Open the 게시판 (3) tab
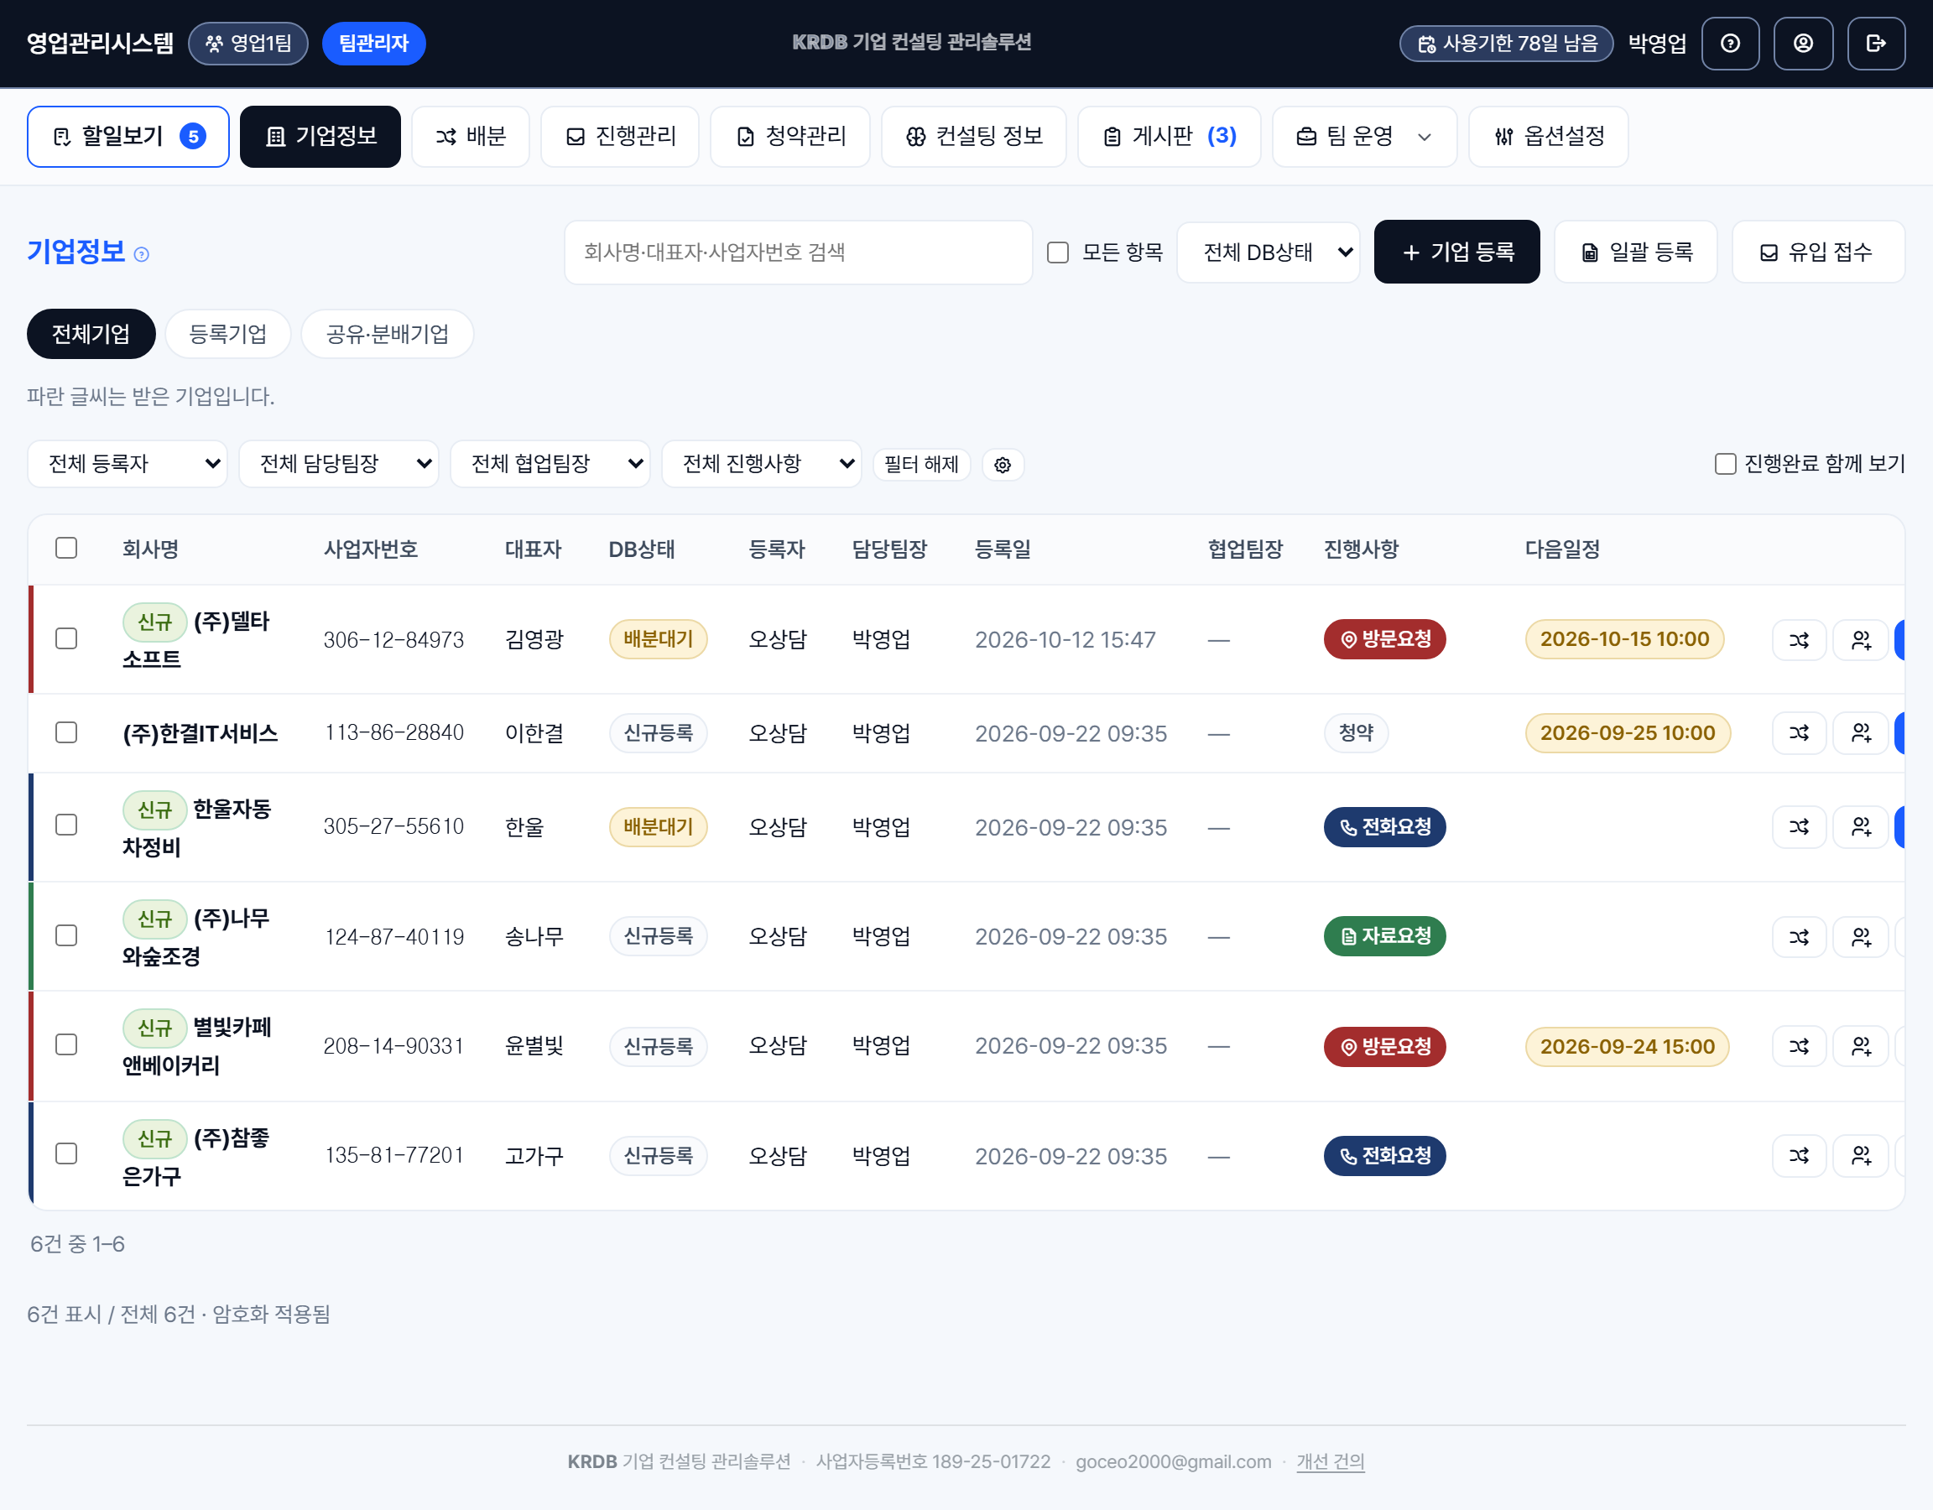 click(1169, 136)
